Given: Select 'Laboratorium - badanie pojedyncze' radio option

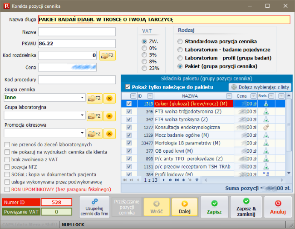Looking at the screenshot, I should tap(180, 50).
